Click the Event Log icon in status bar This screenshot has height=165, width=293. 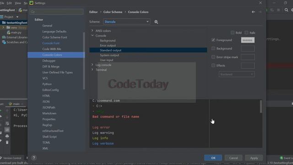(282, 158)
